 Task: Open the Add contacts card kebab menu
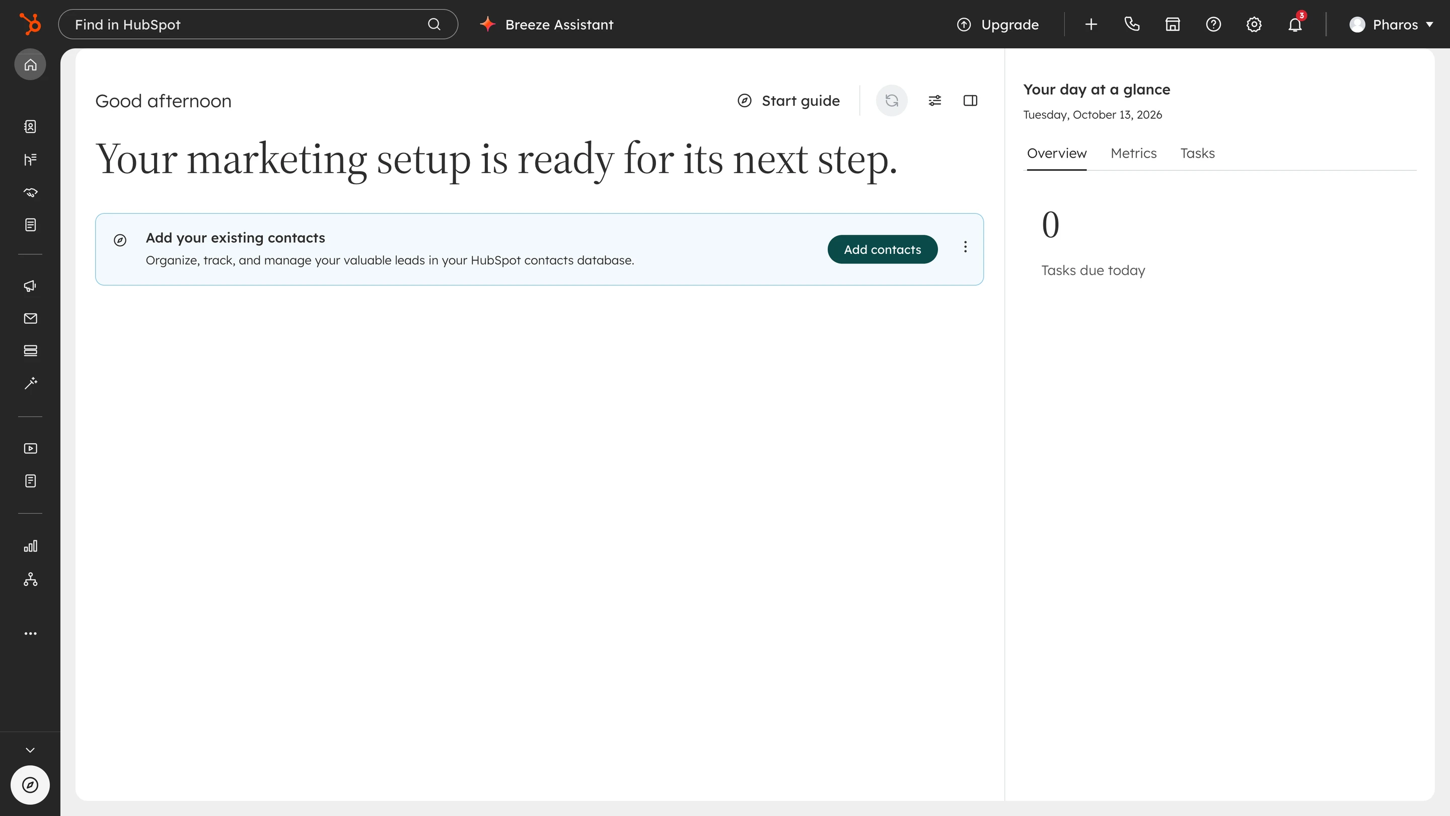click(965, 247)
